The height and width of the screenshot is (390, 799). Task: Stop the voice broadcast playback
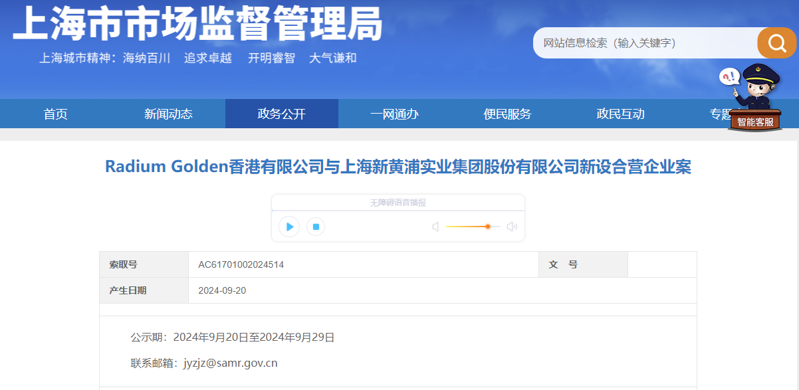click(x=316, y=227)
